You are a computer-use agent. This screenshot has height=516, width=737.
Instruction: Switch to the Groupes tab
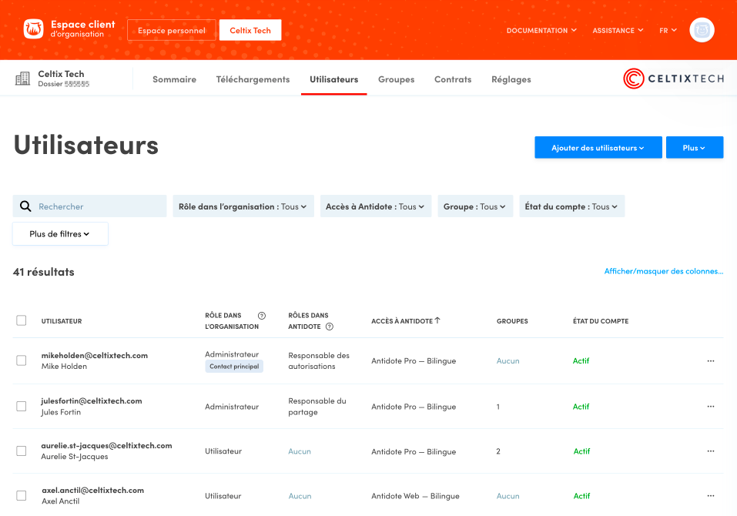(x=396, y=79)
